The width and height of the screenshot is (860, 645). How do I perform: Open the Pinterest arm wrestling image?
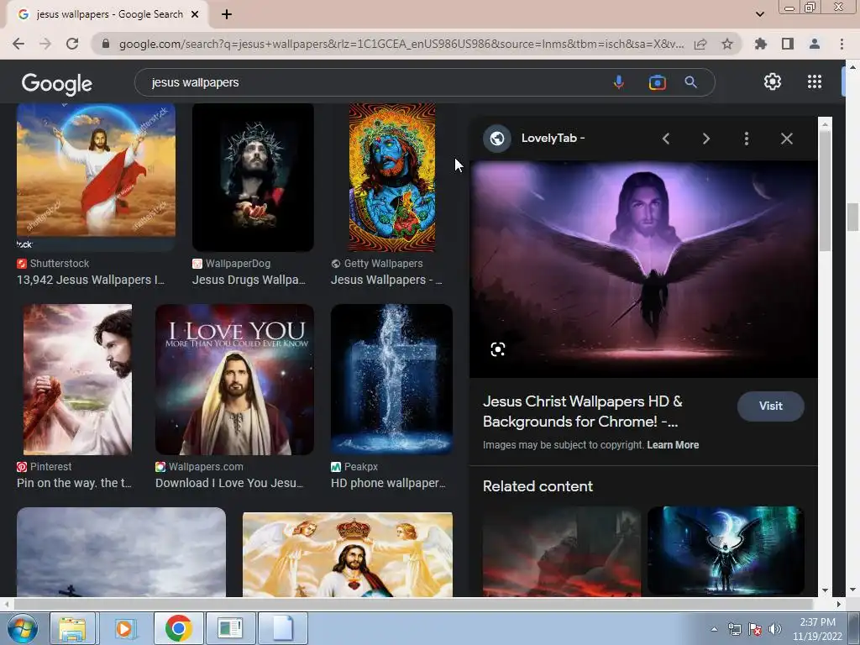click(77, 380)
